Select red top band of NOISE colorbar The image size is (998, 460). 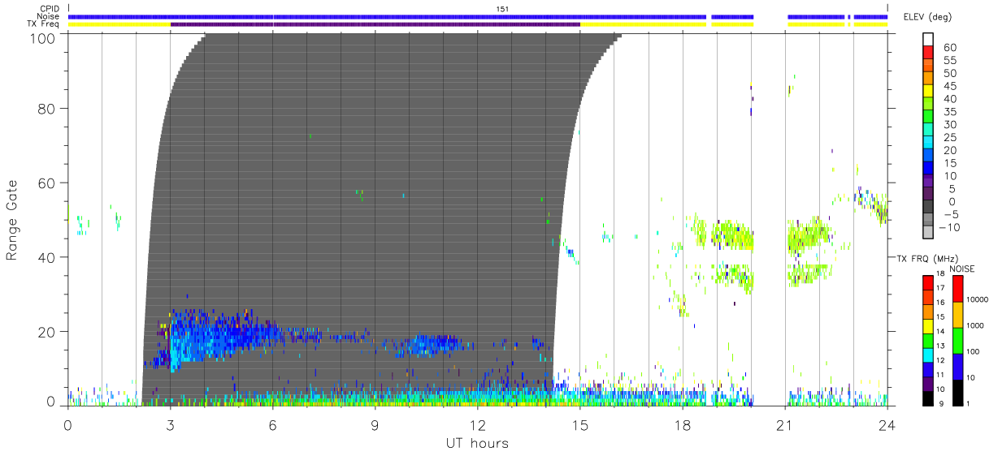coord(957,287)
